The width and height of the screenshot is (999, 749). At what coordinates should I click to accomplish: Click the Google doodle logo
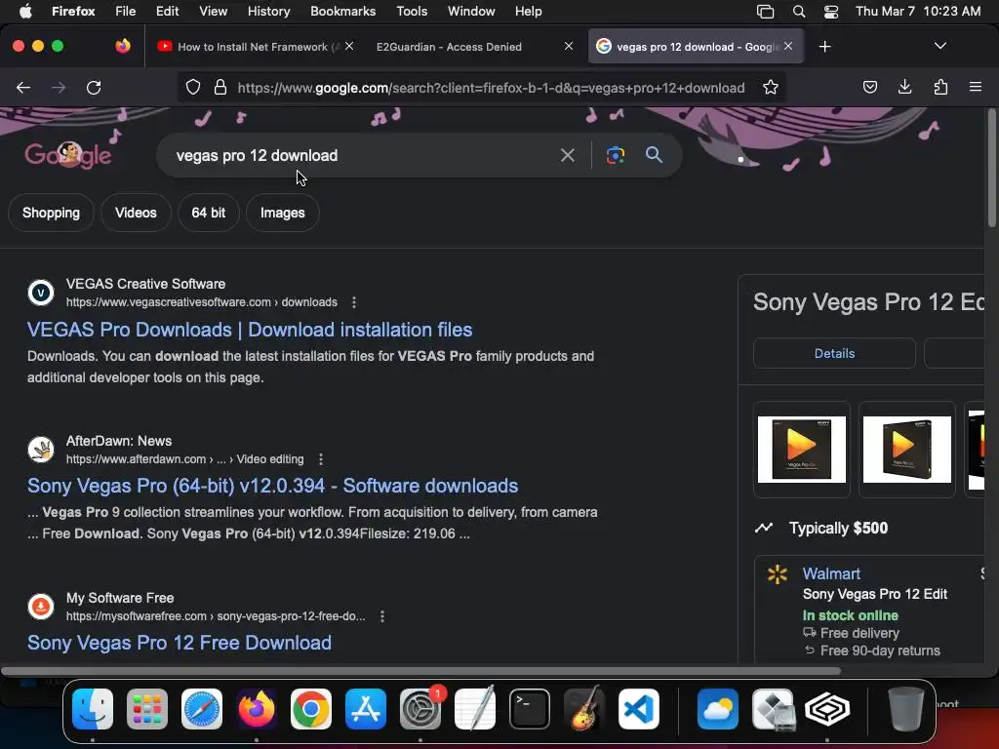pos(68,155)
